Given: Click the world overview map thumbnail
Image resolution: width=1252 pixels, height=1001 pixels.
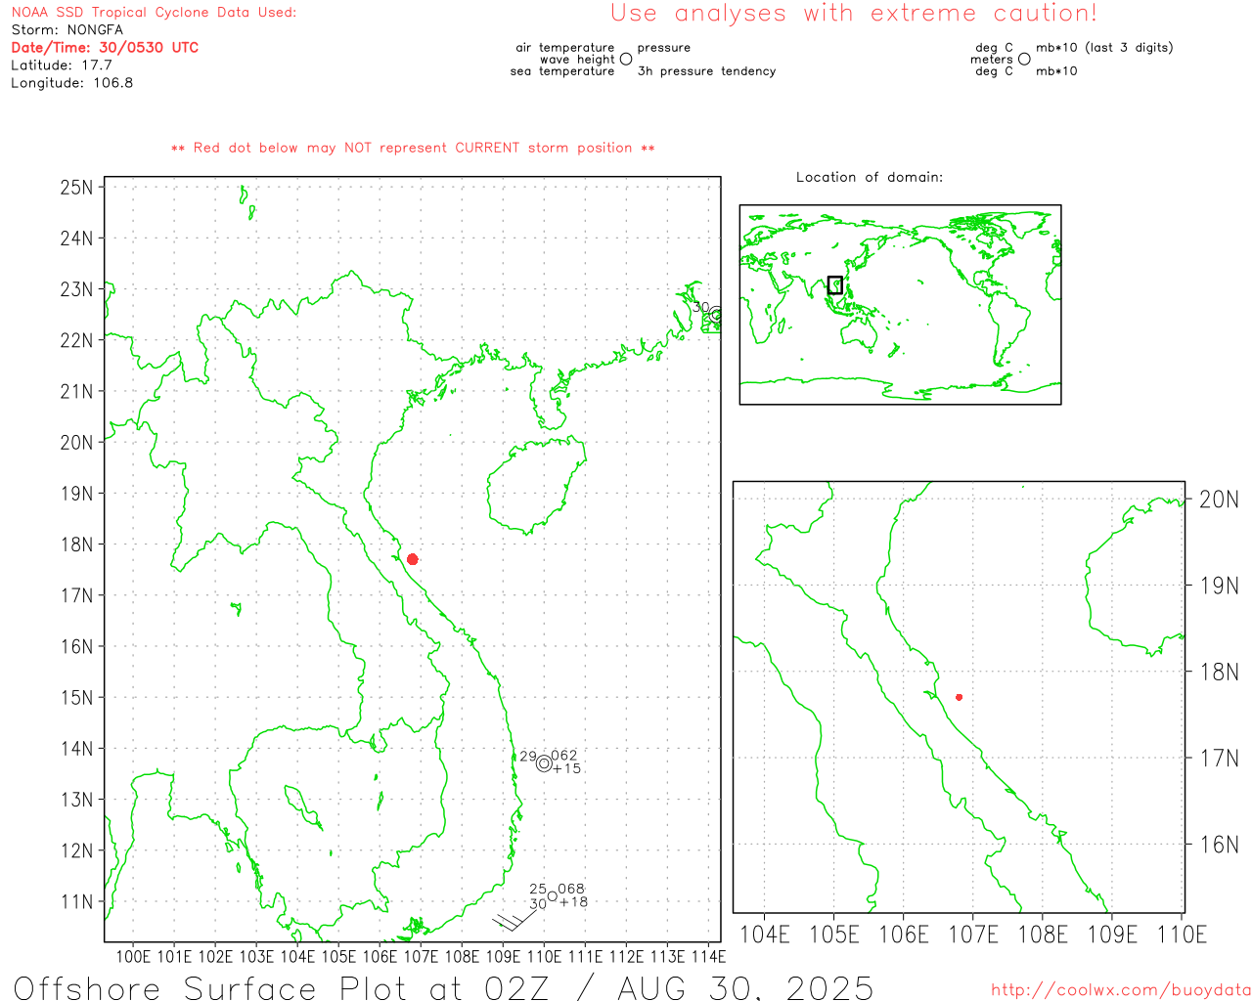Looking at the screenshot, I should click(x=900, y=305).
